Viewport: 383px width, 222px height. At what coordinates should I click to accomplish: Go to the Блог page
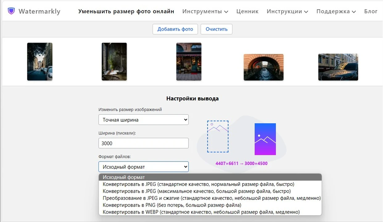click(371, 11)
